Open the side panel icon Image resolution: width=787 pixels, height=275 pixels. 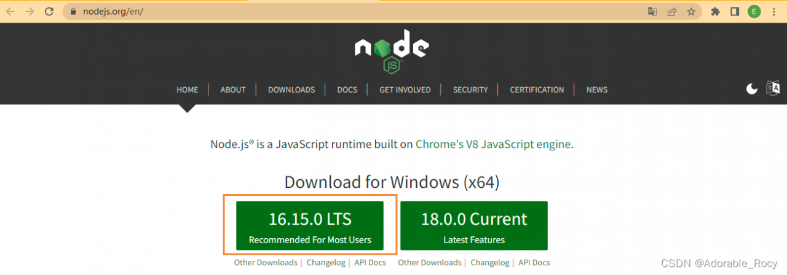734,12
